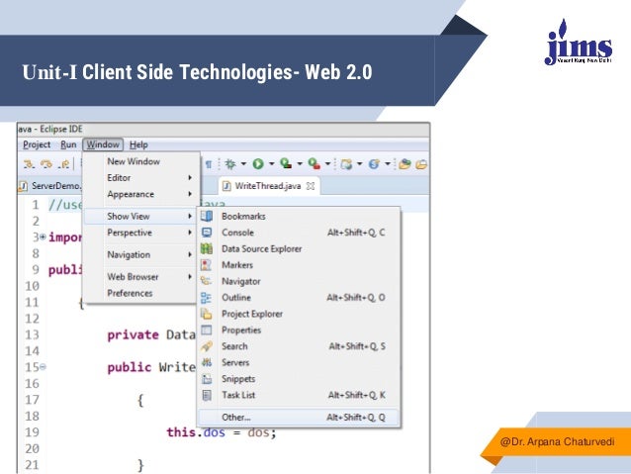Click the Outline view icon

(x=206, y=298)
